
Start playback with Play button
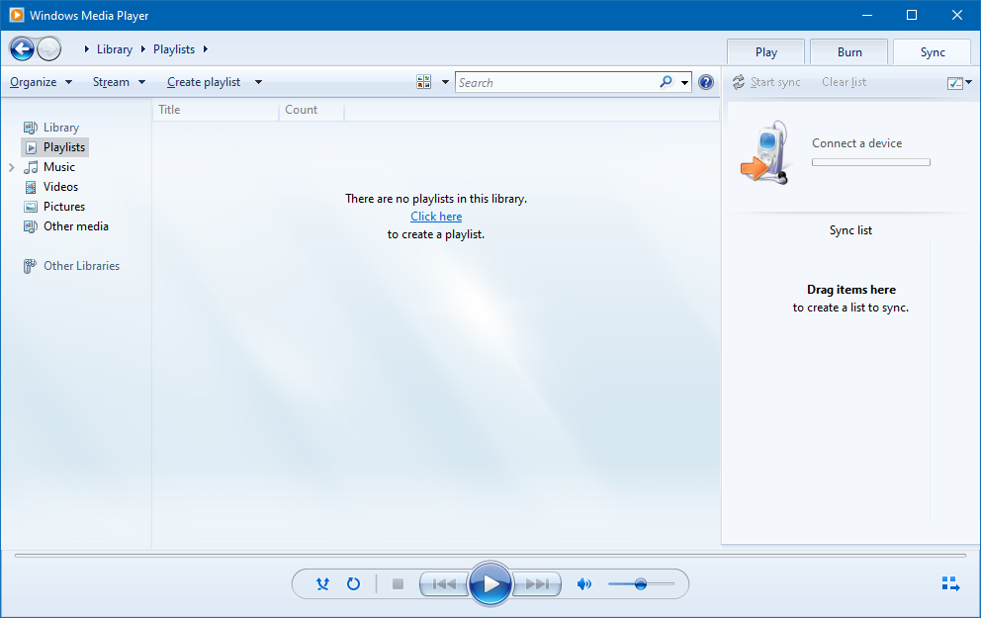click(x=490, y=584)
